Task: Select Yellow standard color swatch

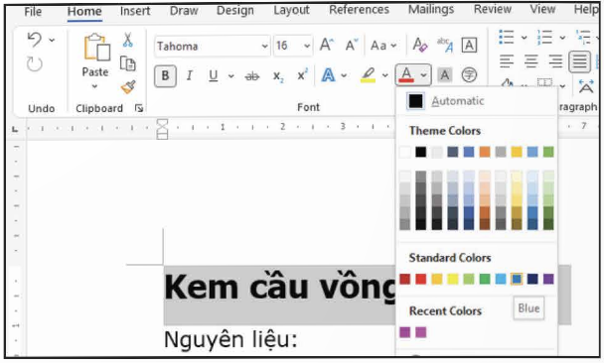Action: click(x=453, y=279)
